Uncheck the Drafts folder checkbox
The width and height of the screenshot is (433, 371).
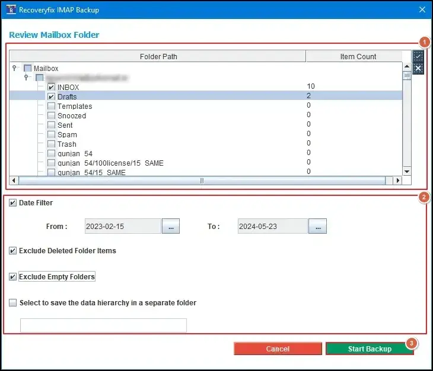pos(51,96)
